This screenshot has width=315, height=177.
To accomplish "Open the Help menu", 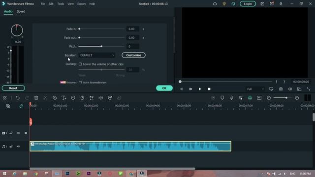I will (x=92, y=4).
